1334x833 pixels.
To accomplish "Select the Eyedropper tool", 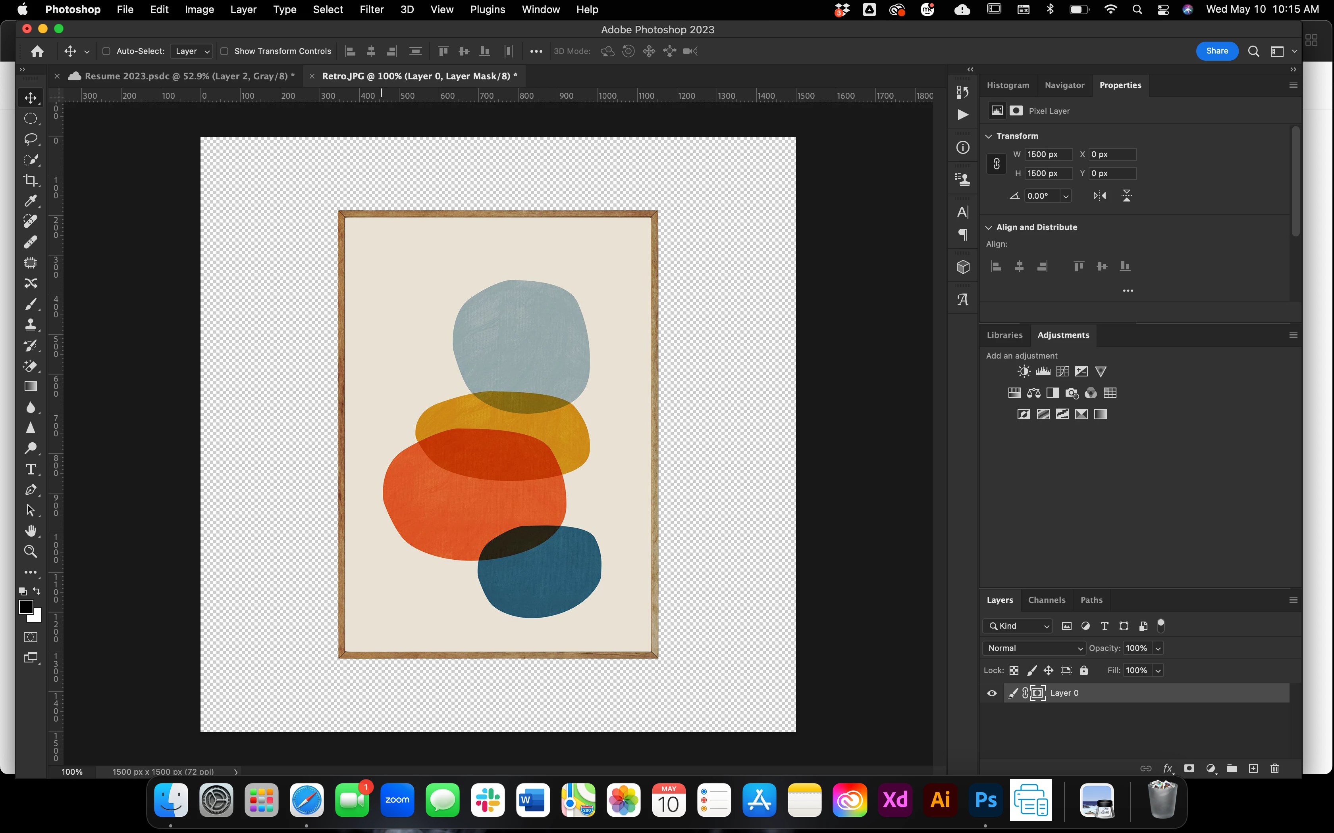I will coord(30,201).
